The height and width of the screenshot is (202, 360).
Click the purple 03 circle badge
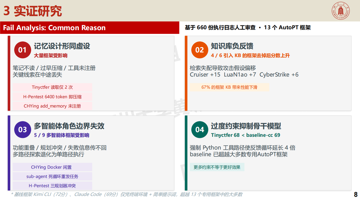pos(22,130)
